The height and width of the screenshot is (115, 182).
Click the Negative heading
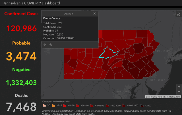click(21, 70)
